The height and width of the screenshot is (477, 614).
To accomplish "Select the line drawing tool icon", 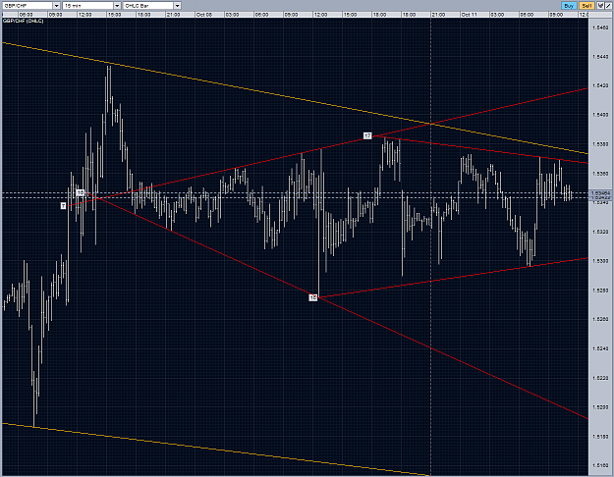I will click(x=608, y=6).
